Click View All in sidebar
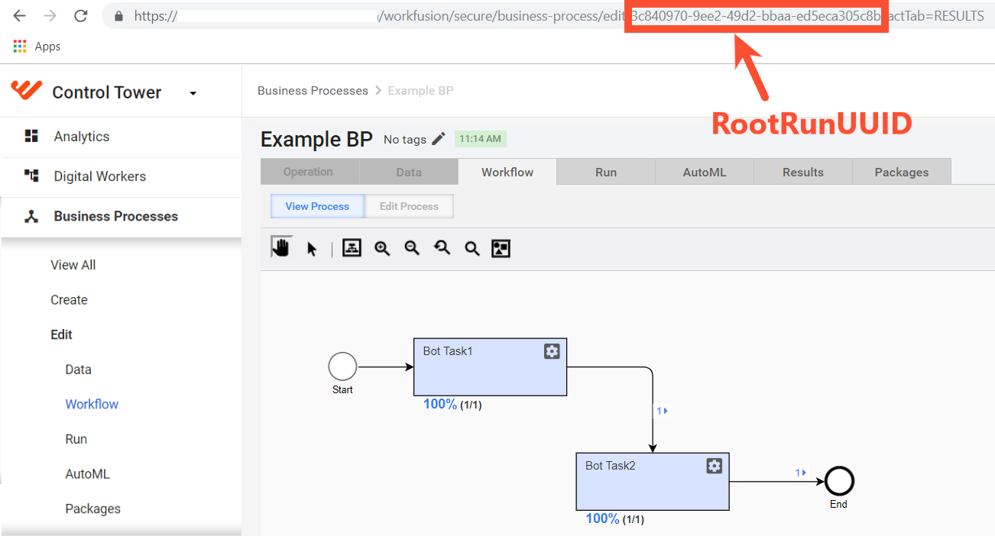The width and height of the screenshot is (995, 536). pyautogui.click(x=73, y=265)
